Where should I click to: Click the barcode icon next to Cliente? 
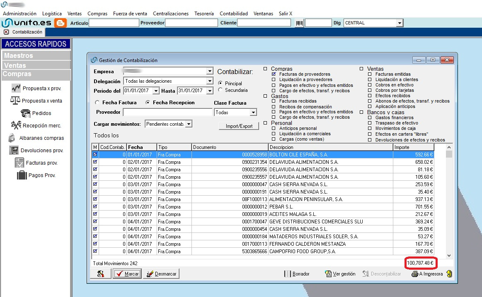[x=299, y=23]
